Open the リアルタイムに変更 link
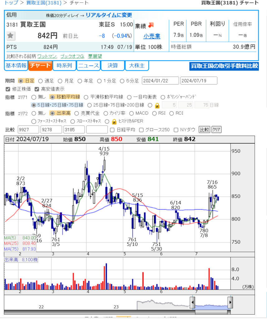This screenshot has height=319, width=267. click(x=108, y=15)
